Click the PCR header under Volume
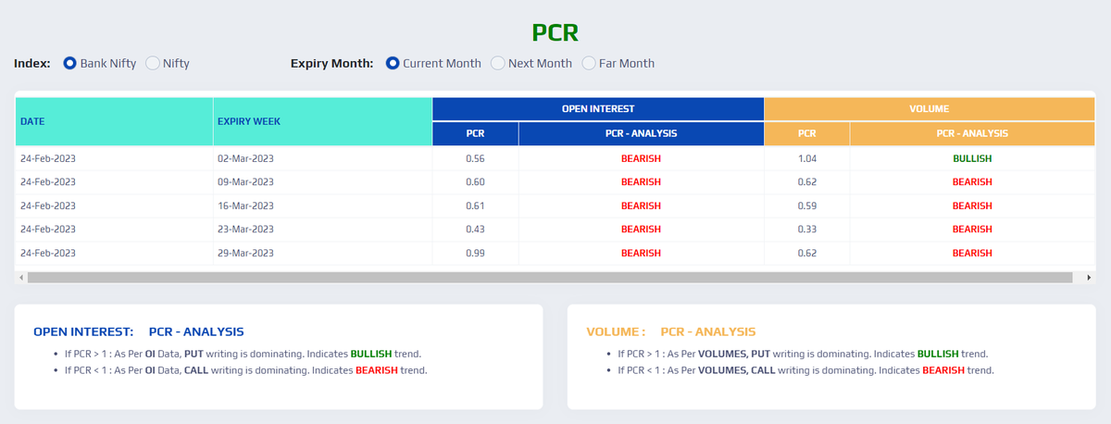1111x424 pixels. [x=806, y=133]
